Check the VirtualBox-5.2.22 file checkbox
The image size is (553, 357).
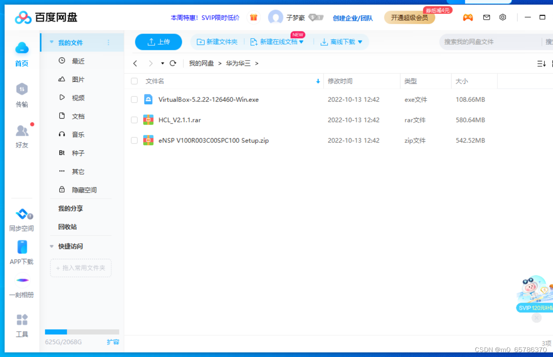tap(134, 99)
